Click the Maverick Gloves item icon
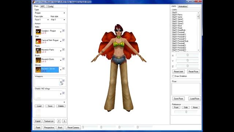 click(38, 70)
